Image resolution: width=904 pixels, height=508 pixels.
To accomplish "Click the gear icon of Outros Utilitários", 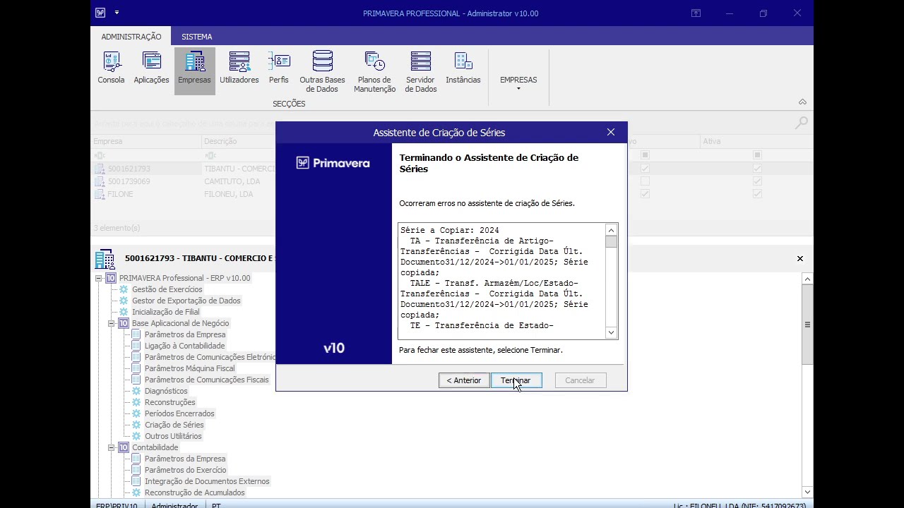I will coord(136,436).
